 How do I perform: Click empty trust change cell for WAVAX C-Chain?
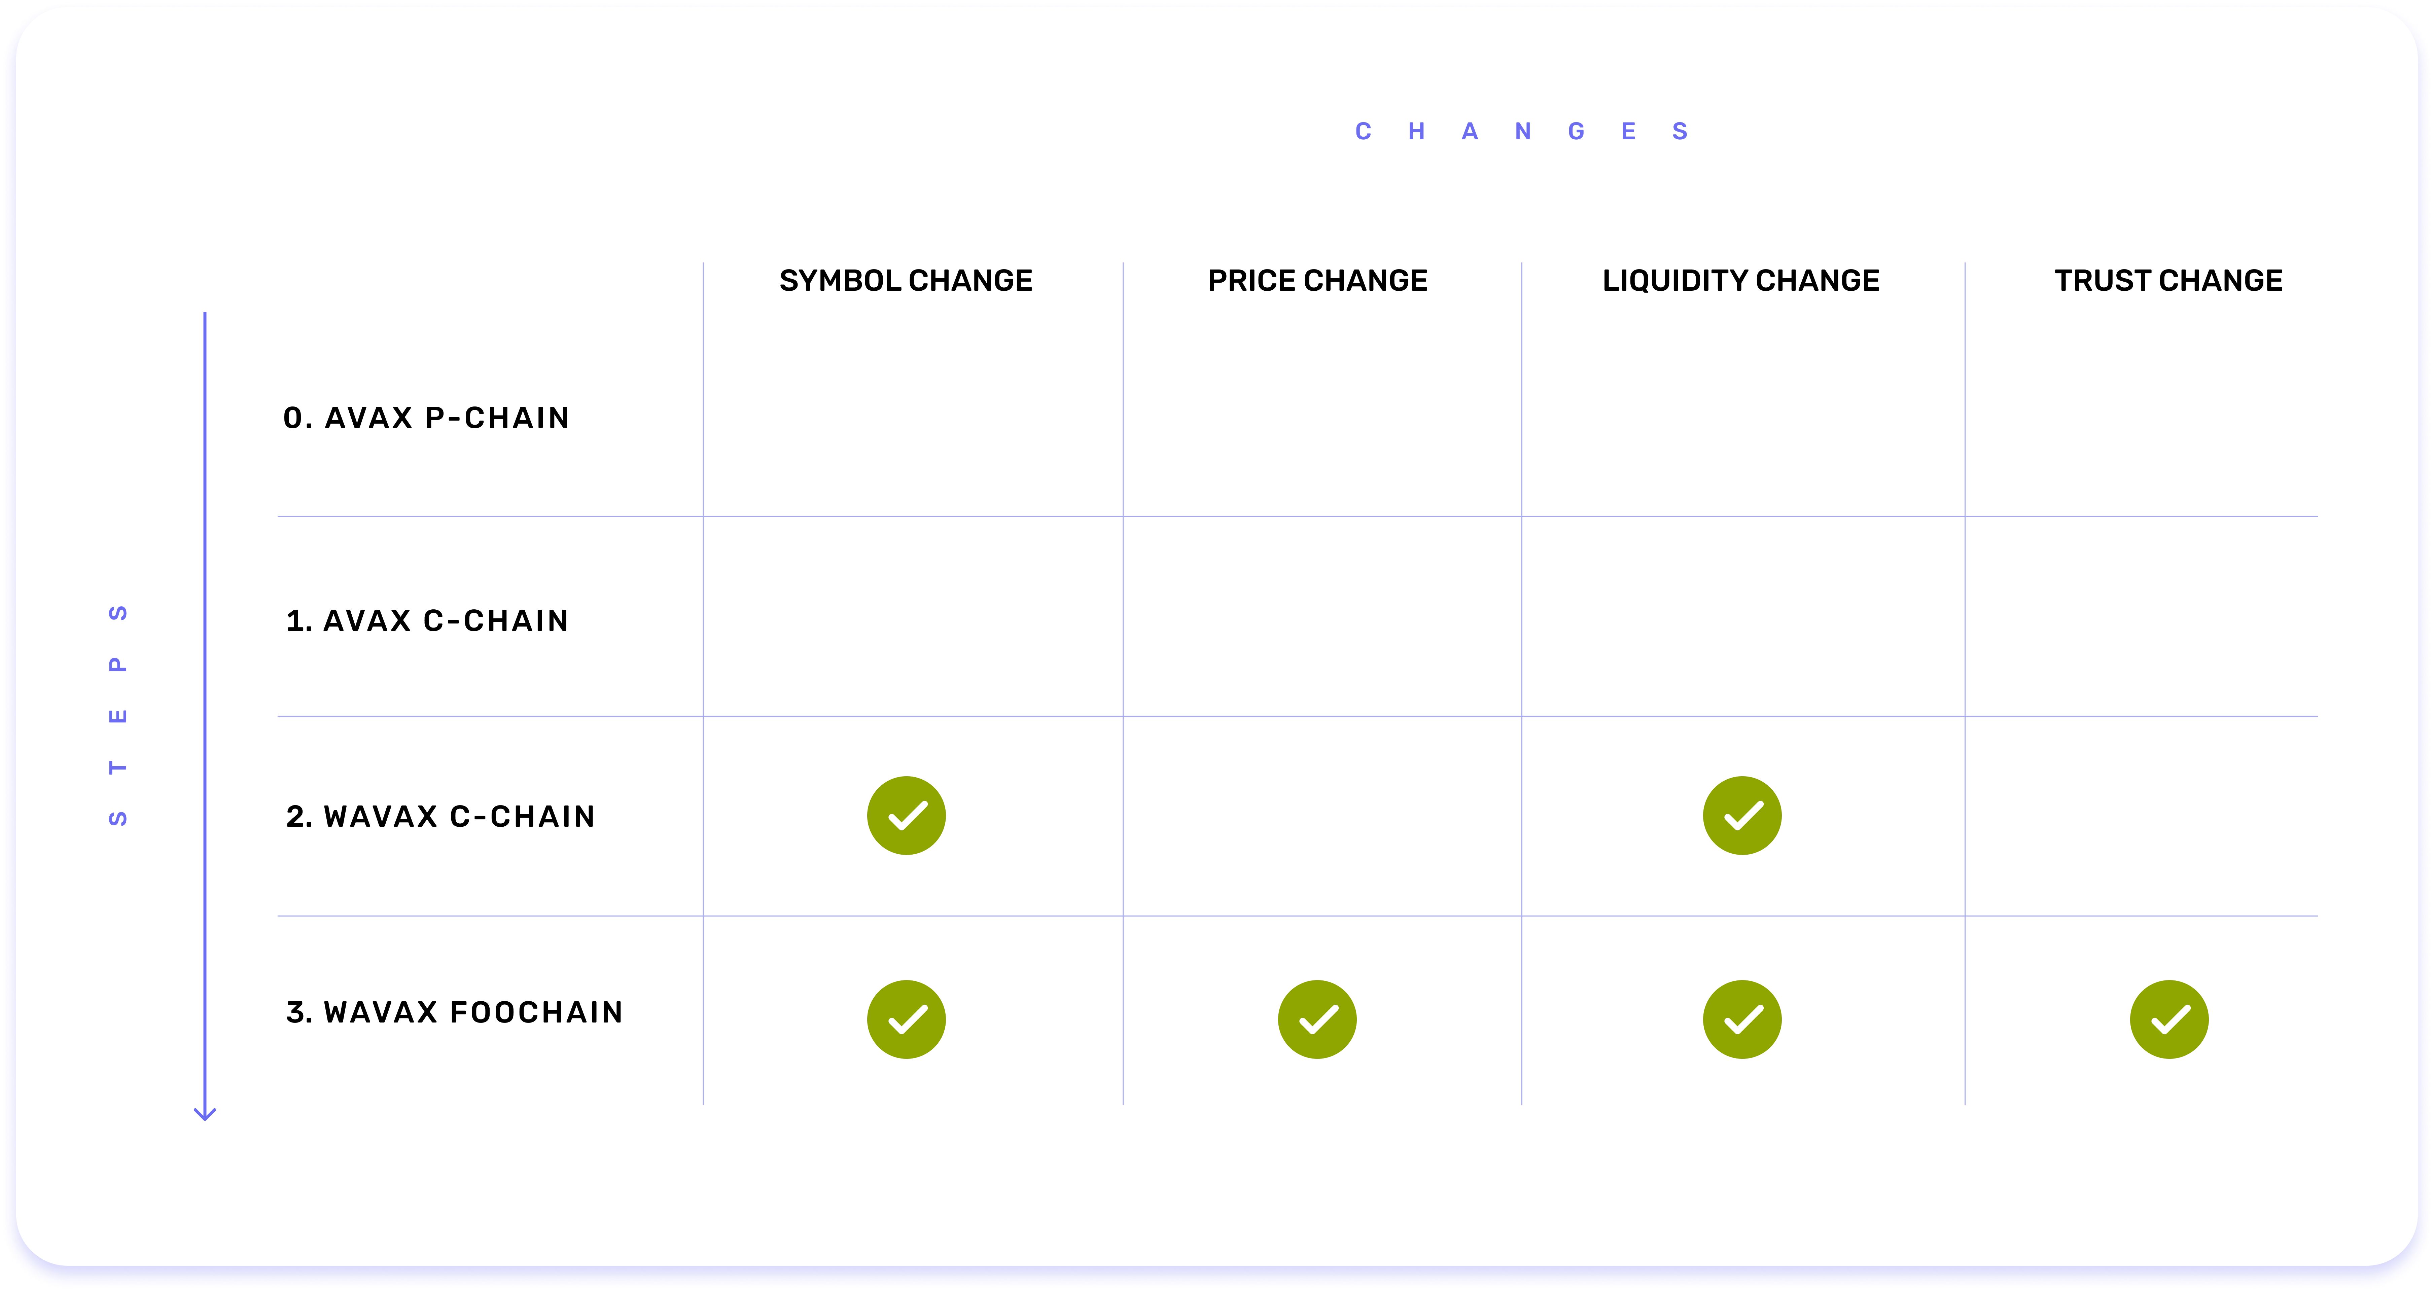[2141, 816]
